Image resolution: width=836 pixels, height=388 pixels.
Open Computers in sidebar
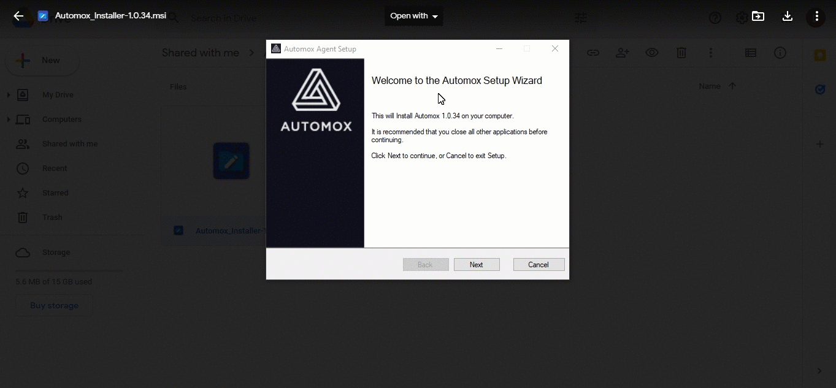62,120
